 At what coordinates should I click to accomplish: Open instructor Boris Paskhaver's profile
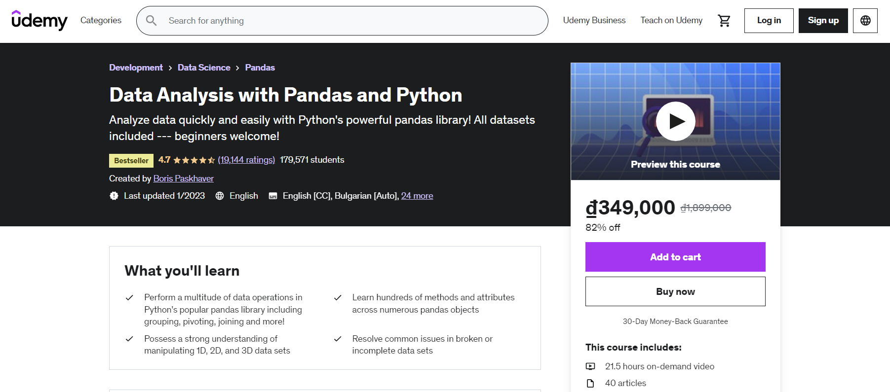184,178
